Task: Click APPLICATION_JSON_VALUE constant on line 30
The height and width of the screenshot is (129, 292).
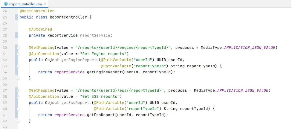Action: tap(250, 48)
